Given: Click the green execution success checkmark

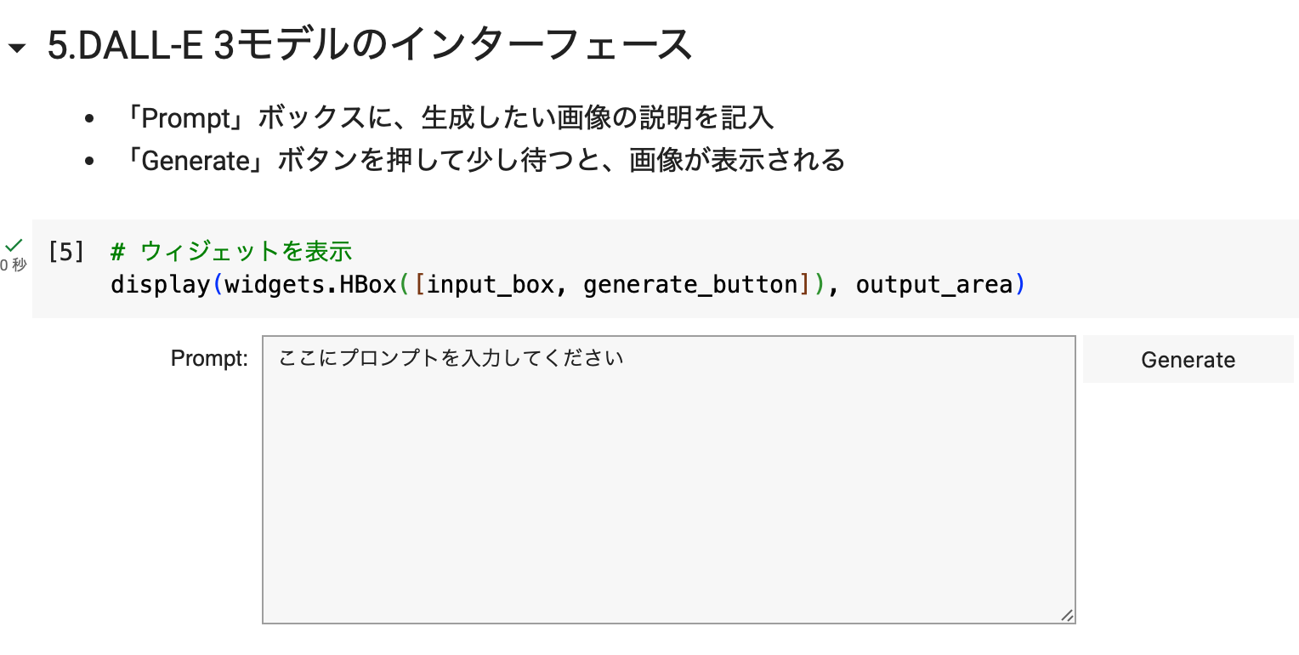Looking at the screenshot, I should 14,246.
